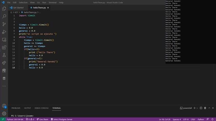Open the Manage gear settings
216x121 pixels.
4,114
